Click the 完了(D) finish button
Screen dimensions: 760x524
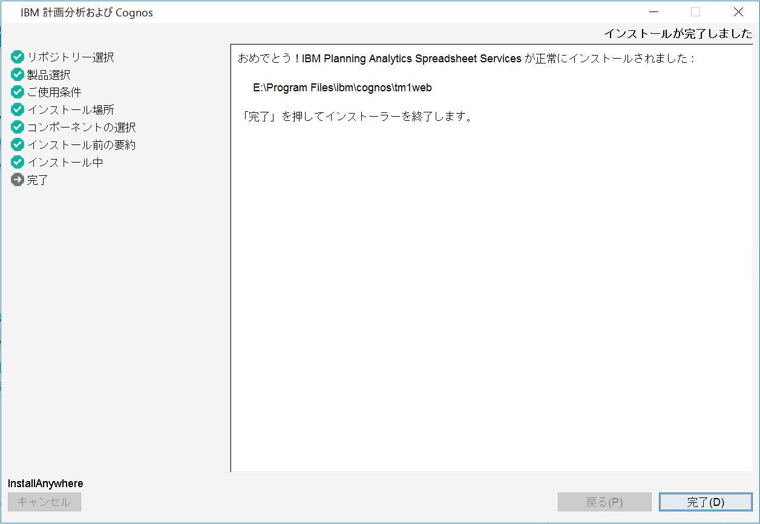click(706, 502)
